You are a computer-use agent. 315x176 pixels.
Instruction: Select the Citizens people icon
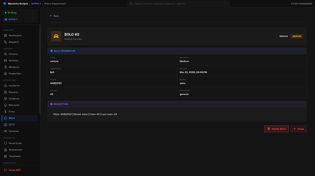(x=5, y=54)
